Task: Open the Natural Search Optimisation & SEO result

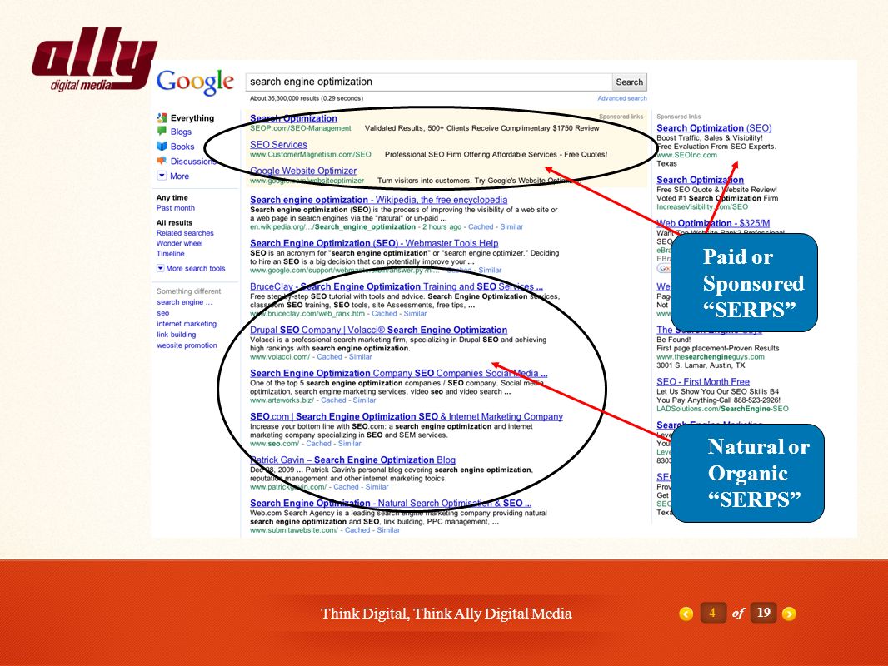Action: (x=391, y=503)
